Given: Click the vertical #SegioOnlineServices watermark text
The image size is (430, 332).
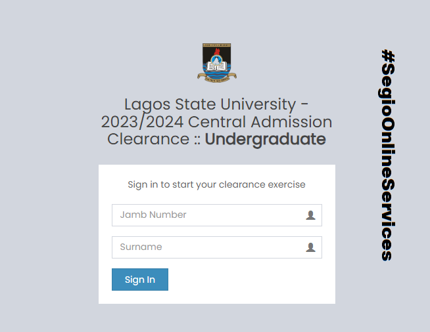Looking at the screenshot, I should (x=389, y=155).
